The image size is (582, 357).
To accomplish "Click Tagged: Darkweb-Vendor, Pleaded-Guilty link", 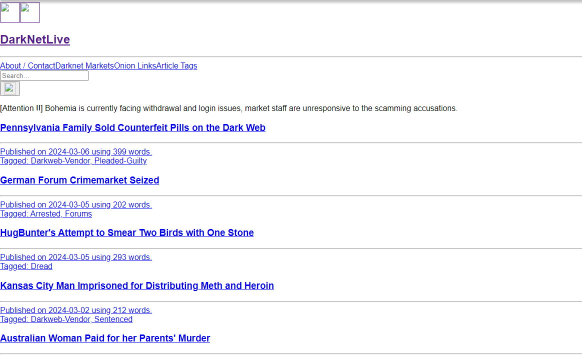I will (73, 160).
